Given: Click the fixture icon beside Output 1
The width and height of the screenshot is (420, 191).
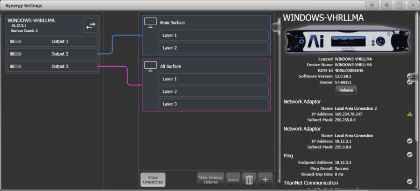Looking at the screenshot, I should [x=15, y=42].
